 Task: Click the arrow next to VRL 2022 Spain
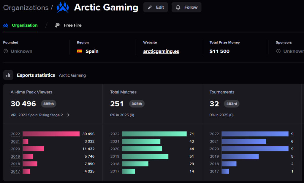(68, 115)
